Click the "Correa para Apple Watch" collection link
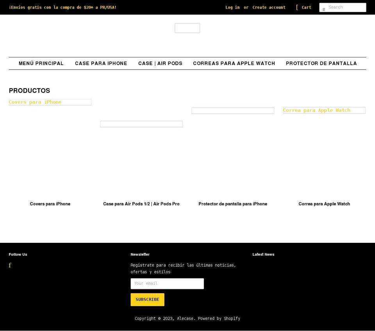 pyautogui.click(x=316, y=110)
